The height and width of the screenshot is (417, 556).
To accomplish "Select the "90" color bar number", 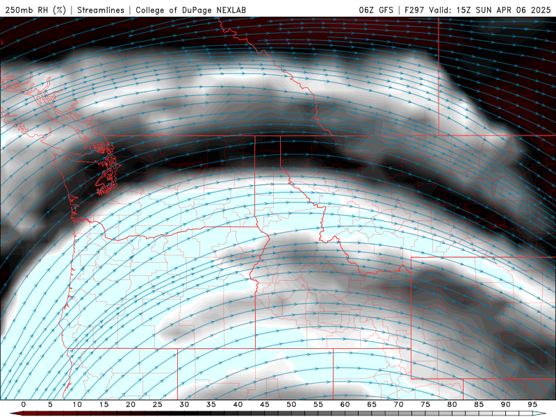I will 505,404.
